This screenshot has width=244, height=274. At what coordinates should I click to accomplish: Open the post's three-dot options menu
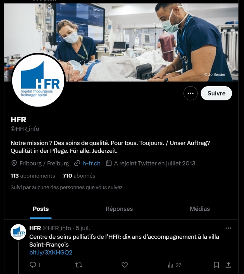(228, 228)
